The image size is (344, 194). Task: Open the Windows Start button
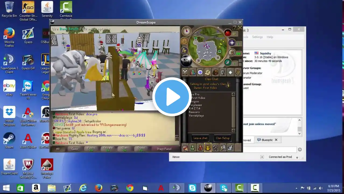coord(6,188)
